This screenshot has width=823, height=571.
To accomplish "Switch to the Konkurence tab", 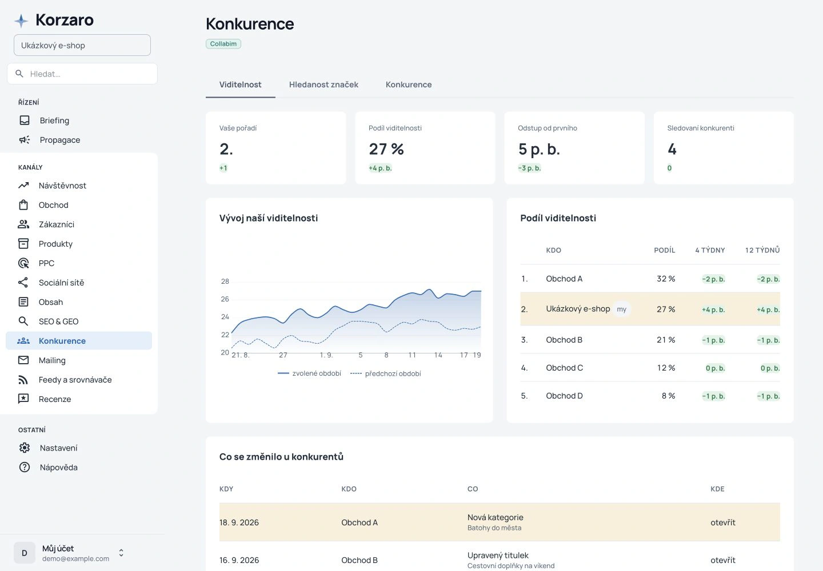I will tap(409, 85).
